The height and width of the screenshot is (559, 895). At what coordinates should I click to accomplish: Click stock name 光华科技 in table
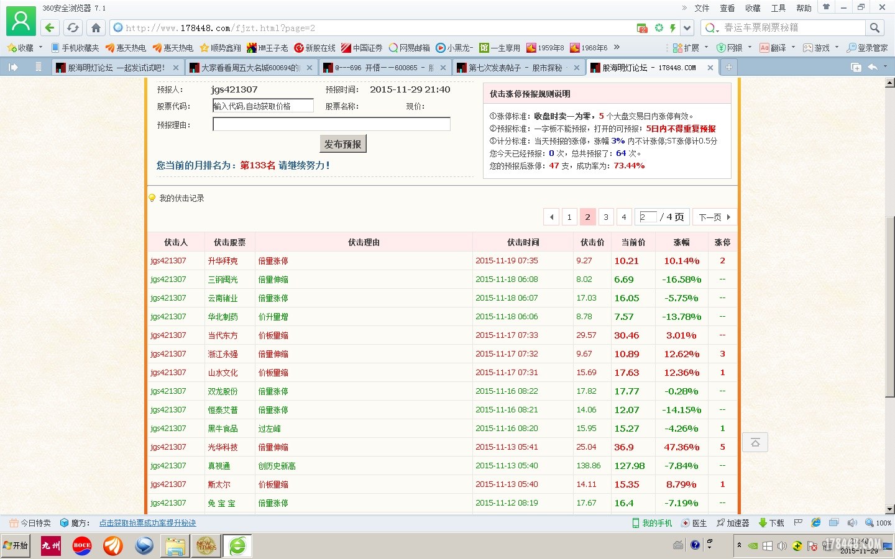coord(223,447)
